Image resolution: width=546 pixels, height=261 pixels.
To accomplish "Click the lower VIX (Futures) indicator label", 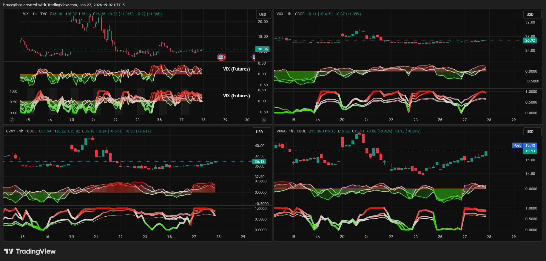I will pos(236,96).
